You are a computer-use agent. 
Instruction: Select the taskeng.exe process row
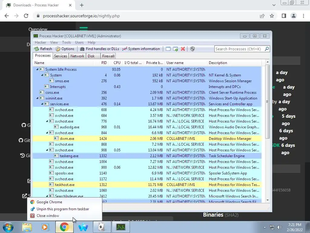coord(147,156)
